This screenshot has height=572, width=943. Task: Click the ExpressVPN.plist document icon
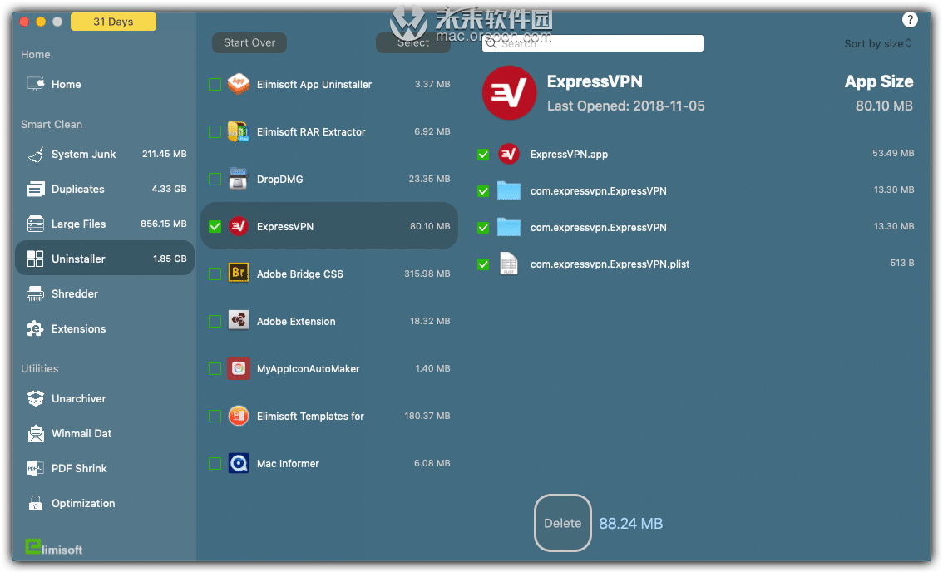(509, 264)
